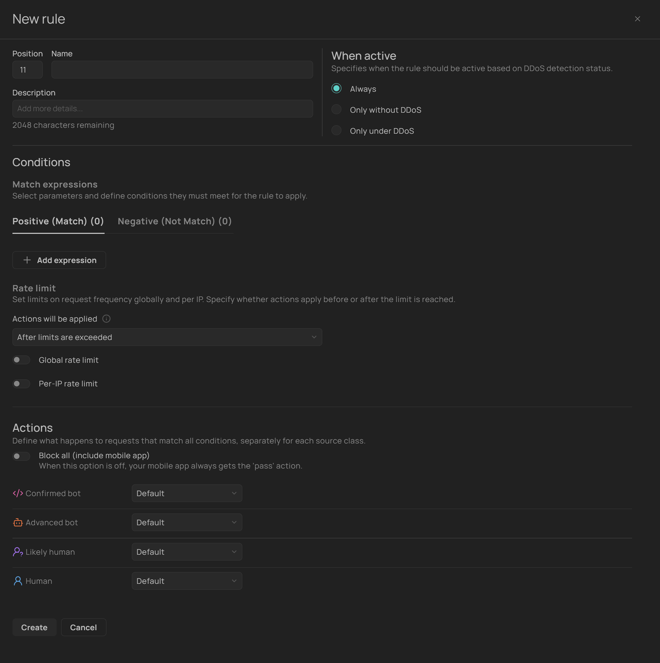The image size is (660, 663).
Task: Close the New rule dialog with X
Action: pos(637,19)
